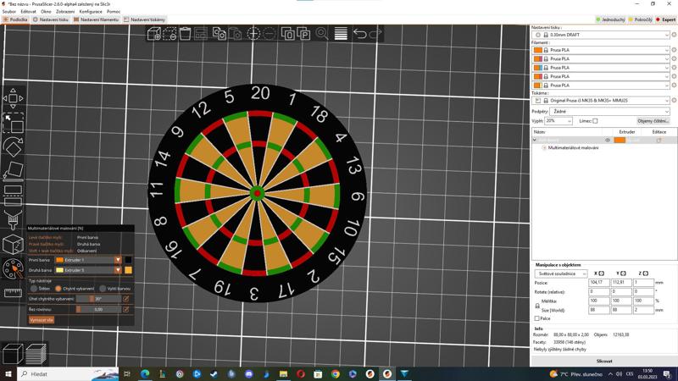The image size is (678, 381).
Task: Open the První barva Extruder 1 dropdown
Action: (x=88, y=260)
